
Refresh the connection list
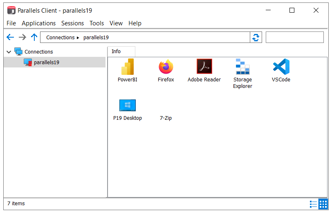tap(256, 37)
